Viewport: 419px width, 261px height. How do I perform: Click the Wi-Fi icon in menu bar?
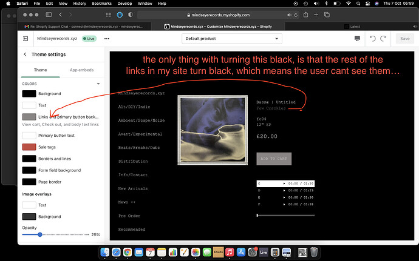[348, 4]
